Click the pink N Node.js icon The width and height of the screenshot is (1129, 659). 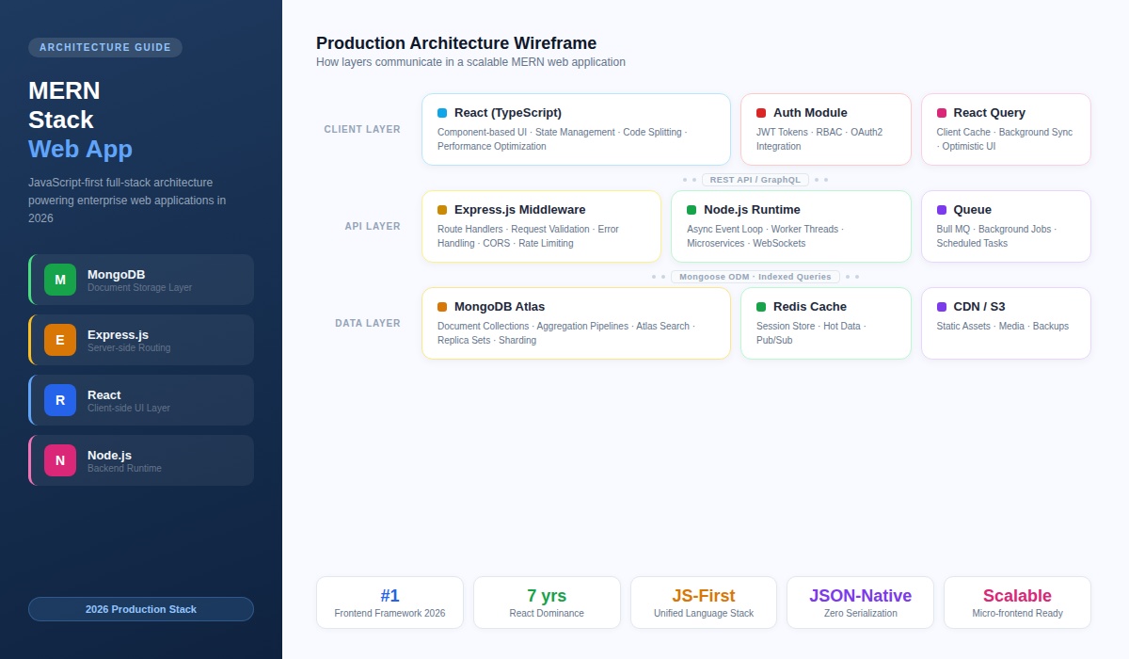point(60,460)
